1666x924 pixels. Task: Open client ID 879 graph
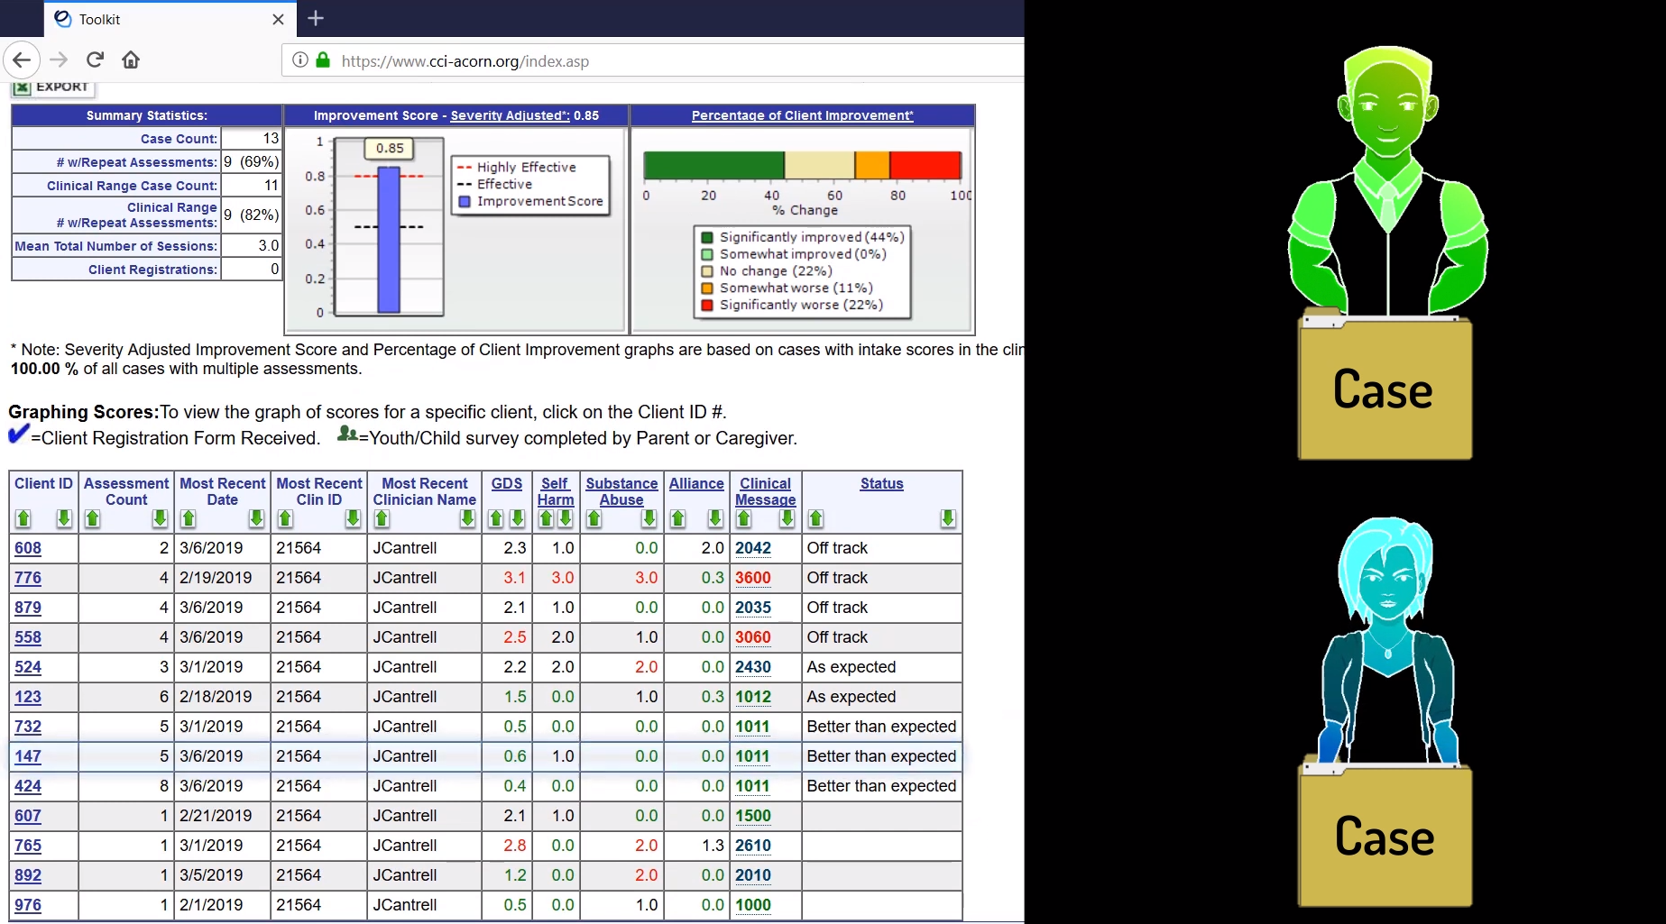tap(28, 608)
